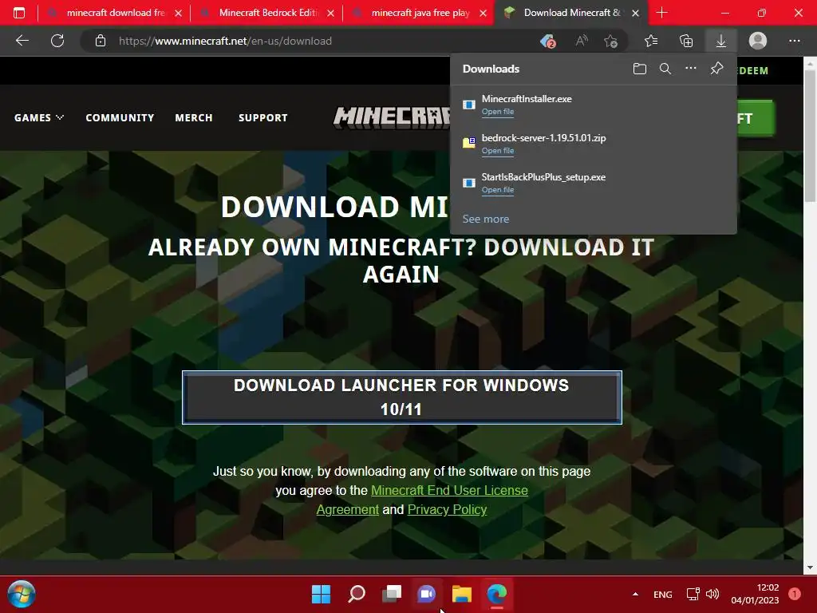Open network status tray icon
Screen dimensions: 817x613
pos(693,594)
